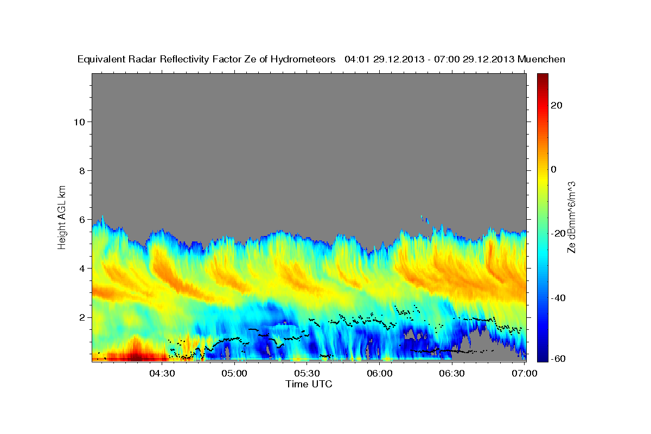Click the plot title 'Equivalent Radar Reflectivity Factor Ze of Hydrometeors'
This screenshot has height=434, width=651.
pyautogui.click(x=207, y=60)
